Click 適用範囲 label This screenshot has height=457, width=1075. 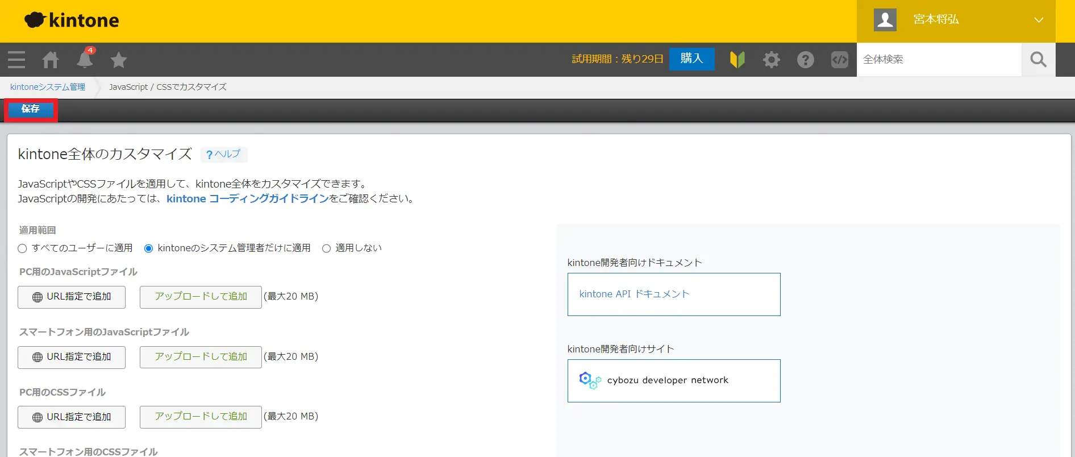click(37, 230)
